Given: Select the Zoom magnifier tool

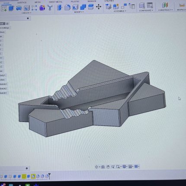Looking at the screenshot, I should (x=112, y=167).
